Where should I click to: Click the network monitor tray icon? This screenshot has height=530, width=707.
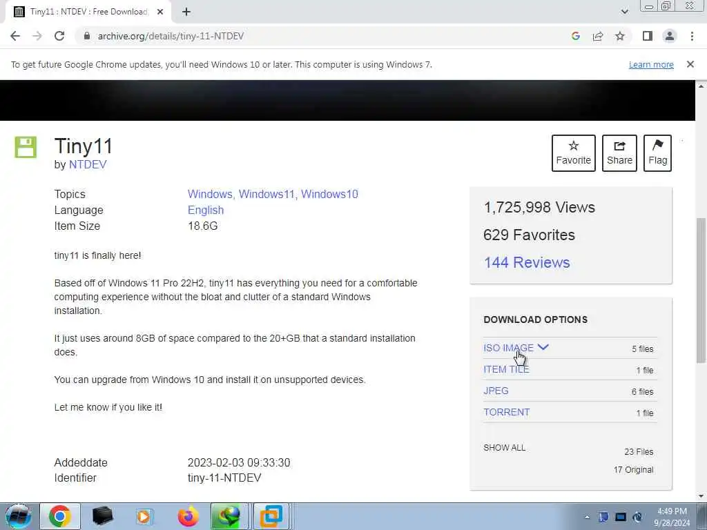click(621, 518)
